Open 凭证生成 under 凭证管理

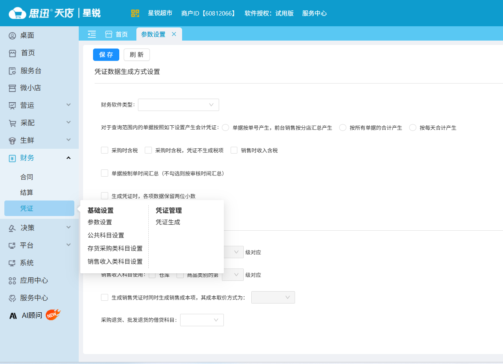pyautogui.click(x=168, y=222)
